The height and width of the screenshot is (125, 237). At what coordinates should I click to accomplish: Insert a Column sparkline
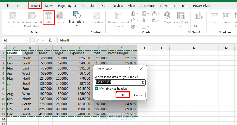[226, 18]
